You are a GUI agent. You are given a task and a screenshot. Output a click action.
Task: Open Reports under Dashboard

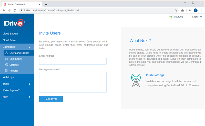pos(14,71)
